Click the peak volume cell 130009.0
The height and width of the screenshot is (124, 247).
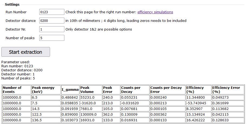coord(91,114)
